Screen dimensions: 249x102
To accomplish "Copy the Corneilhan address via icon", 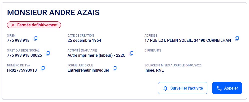I will 237,38.
